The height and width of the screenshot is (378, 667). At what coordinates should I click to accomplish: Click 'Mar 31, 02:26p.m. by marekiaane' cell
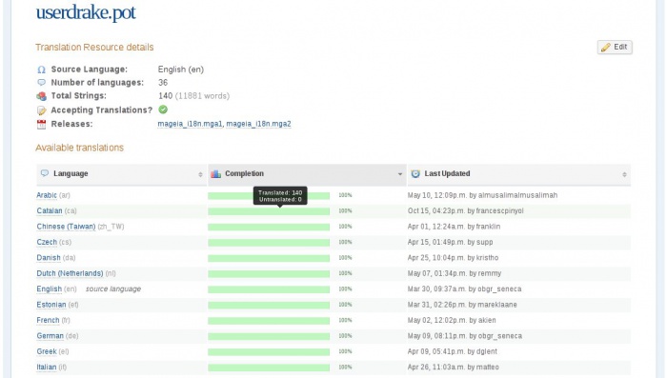pos(462,305)
